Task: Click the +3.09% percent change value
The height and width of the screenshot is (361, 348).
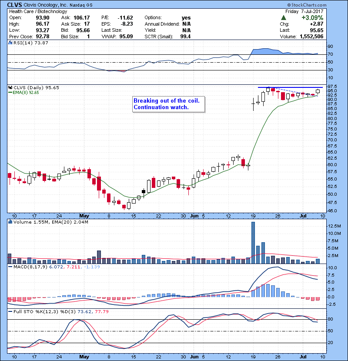Action: 312,17
